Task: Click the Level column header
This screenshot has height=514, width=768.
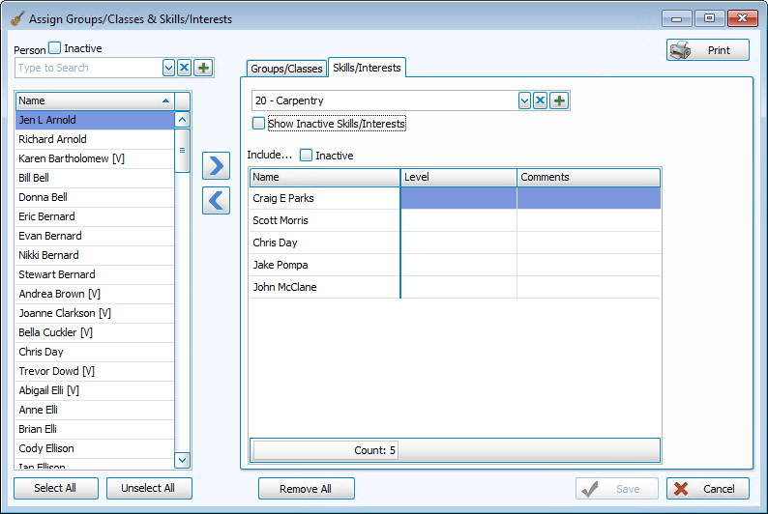Action: tap(458, 177)
